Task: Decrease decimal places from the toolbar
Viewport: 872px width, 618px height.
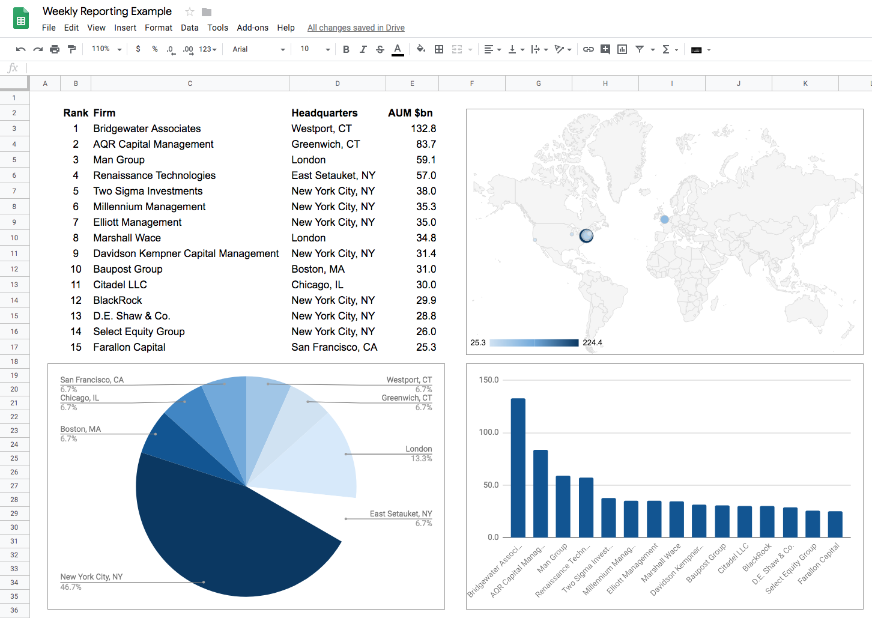Action: (x=170, y=49)
